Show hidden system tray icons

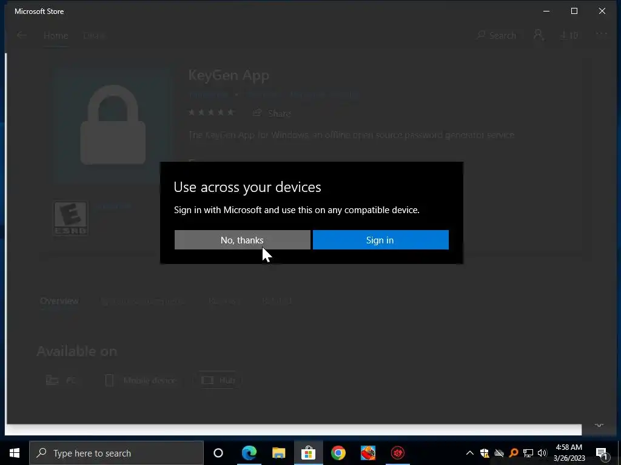470,453
